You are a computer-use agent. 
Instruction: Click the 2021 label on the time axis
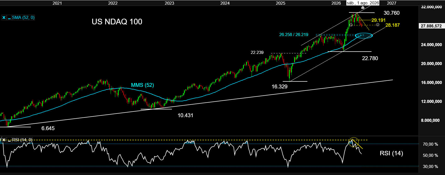(57, 3)
